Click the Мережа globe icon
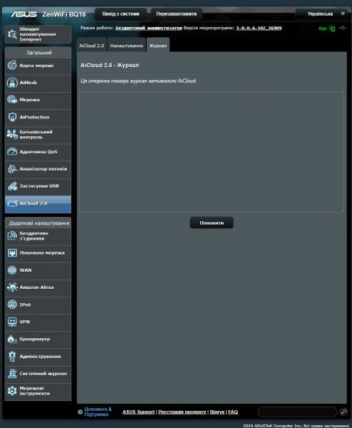The image size is (352, 428). (x=12, y=100)
